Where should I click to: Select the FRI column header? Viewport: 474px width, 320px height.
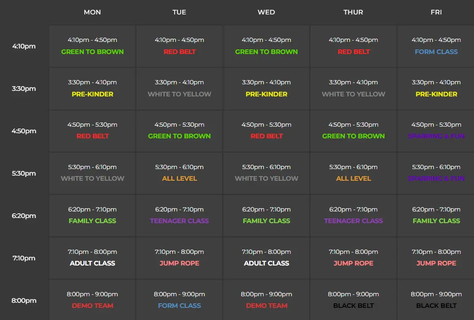(436, 12)
